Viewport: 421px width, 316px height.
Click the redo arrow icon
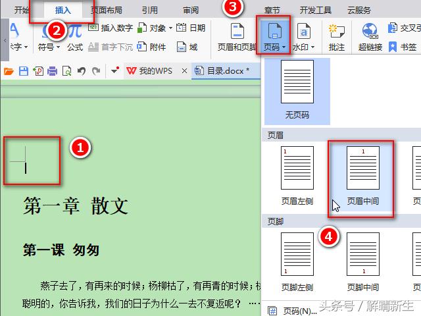[96, 71]
